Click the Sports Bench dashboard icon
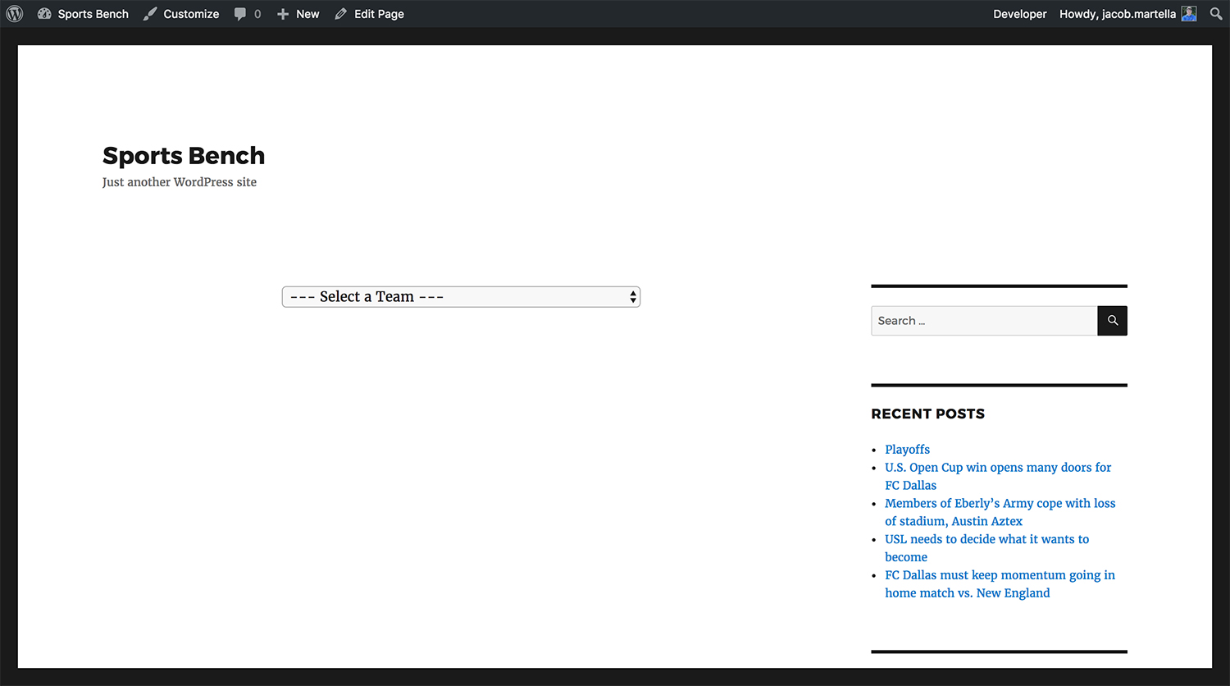 44,14
